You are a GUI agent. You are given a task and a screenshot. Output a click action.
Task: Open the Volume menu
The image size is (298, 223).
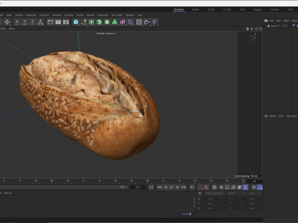pos(19,15)
